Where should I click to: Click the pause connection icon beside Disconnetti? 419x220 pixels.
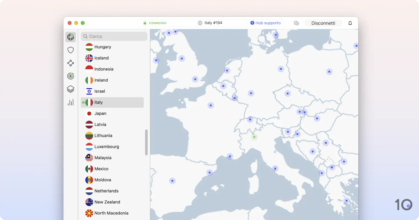(296, 23)
